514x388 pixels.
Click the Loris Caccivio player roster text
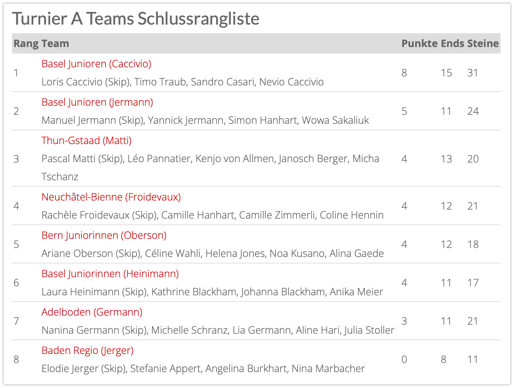pos(182,82)
